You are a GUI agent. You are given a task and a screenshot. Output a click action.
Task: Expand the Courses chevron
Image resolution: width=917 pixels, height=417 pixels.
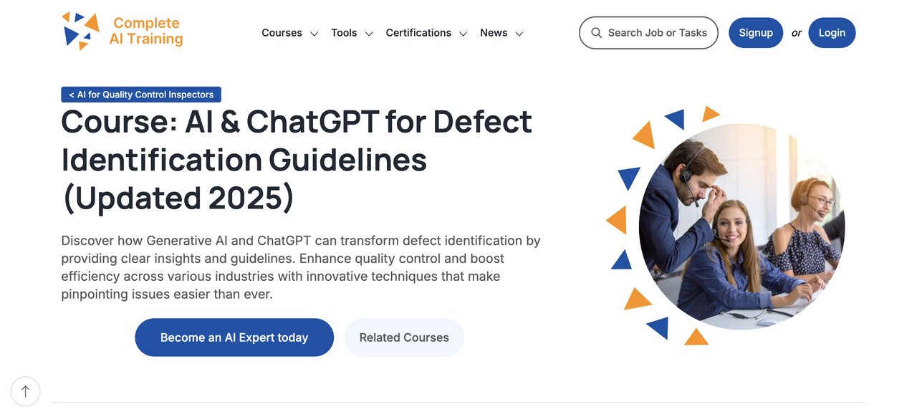314,33
